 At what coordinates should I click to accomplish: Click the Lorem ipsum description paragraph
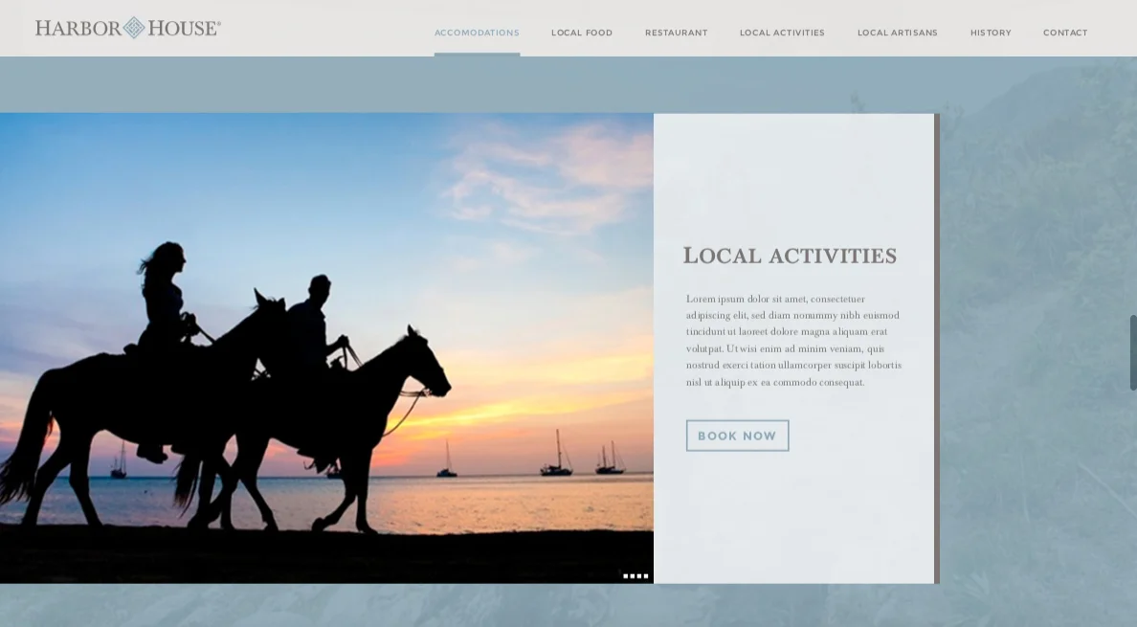point(794,340)
